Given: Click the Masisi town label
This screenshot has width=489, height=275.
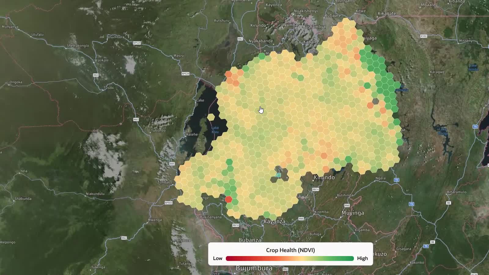Looking at the screenshot, I should click(x=179, y=56).
